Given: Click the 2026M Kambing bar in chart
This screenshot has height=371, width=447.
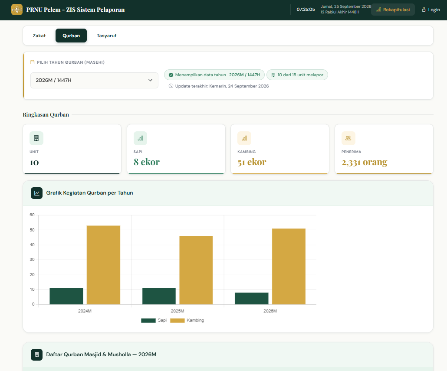Looking at the screenshot, I should 289,267.
